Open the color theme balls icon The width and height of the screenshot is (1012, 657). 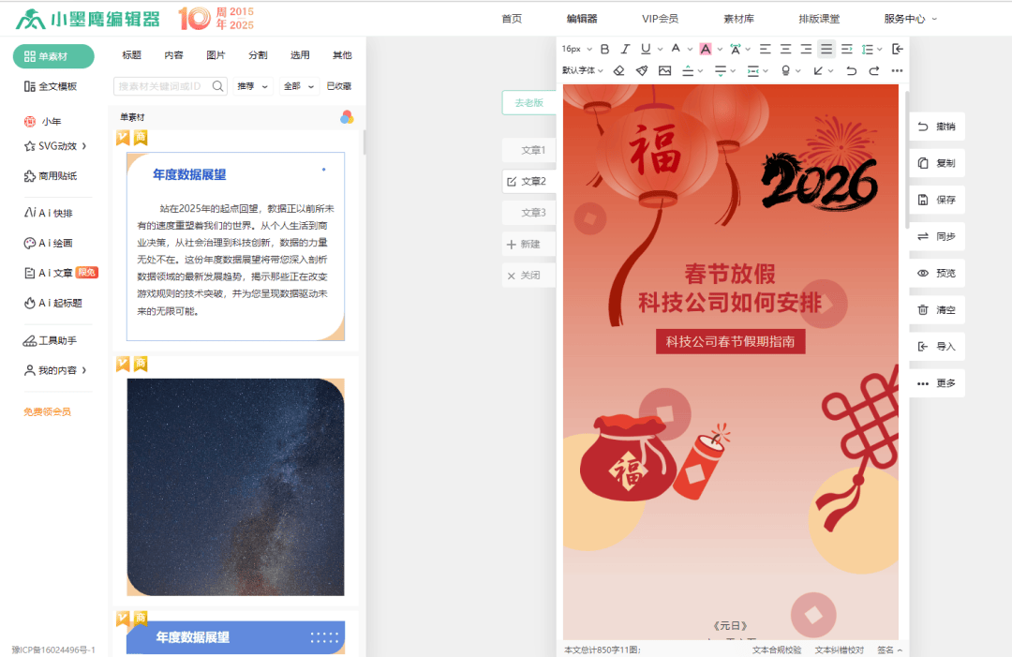click(347, 117)
